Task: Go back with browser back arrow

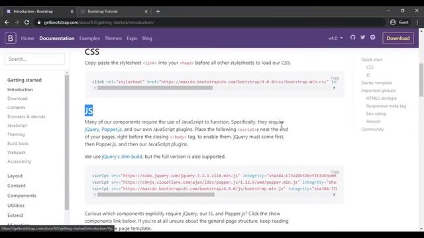Action: (7, 22)
